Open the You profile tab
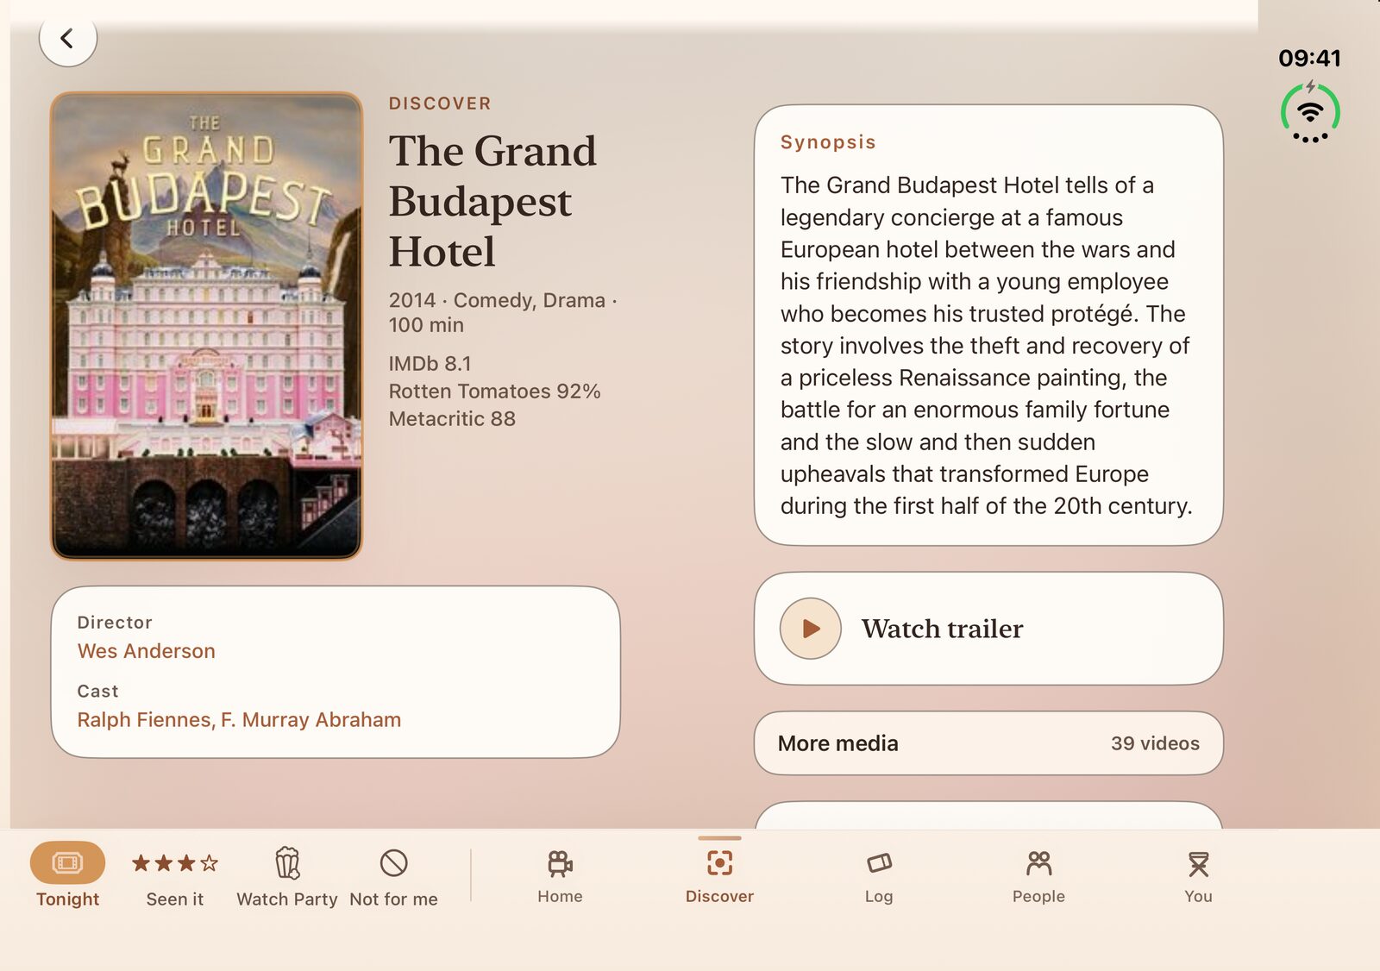1380x971 pixels. pyautogui.click(x=1198, y=876)
